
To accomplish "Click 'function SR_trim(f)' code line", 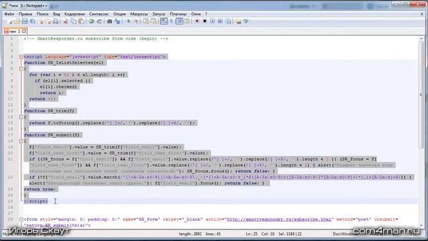I will [49, 111].
